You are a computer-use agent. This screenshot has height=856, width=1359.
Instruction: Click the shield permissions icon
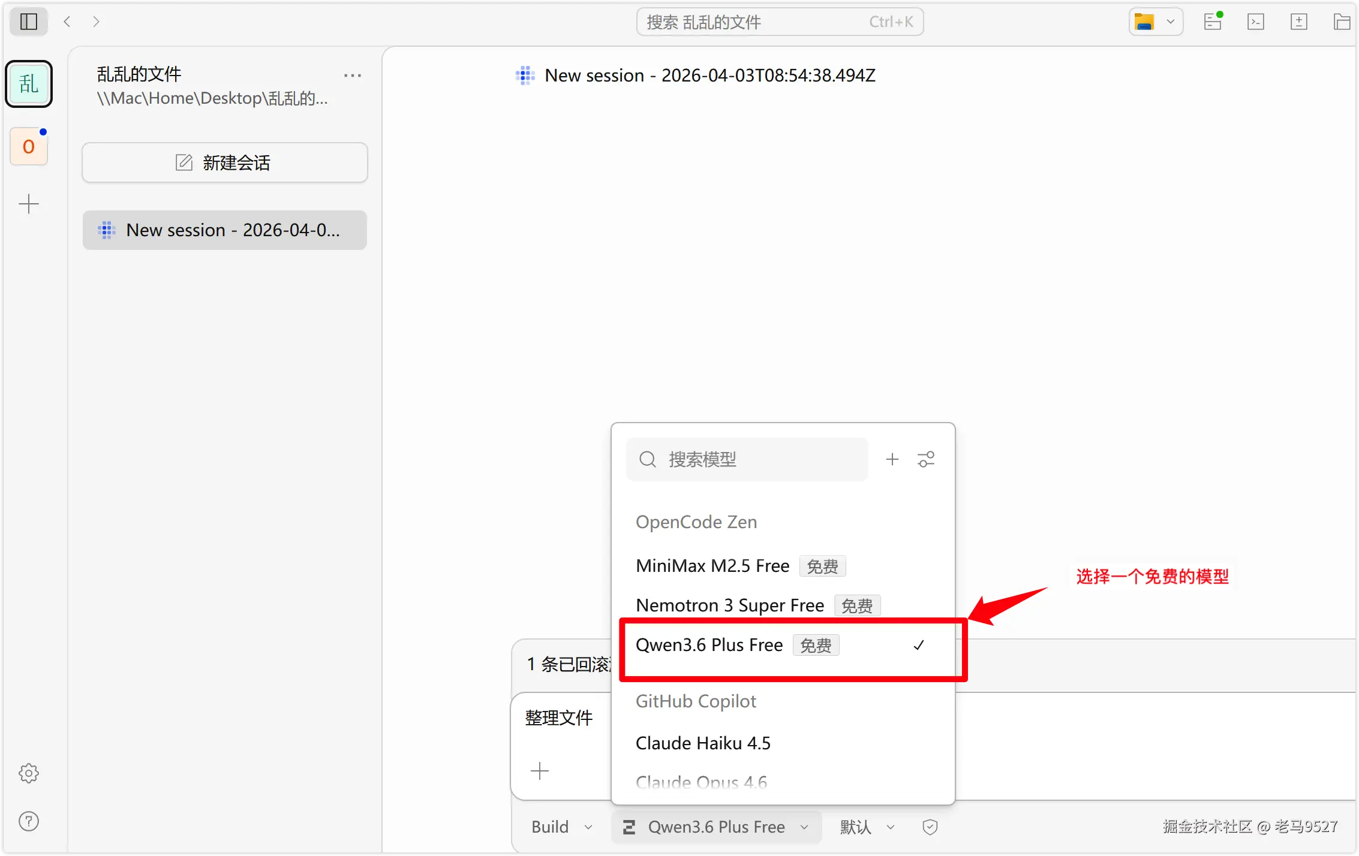(x=930, y=827)
